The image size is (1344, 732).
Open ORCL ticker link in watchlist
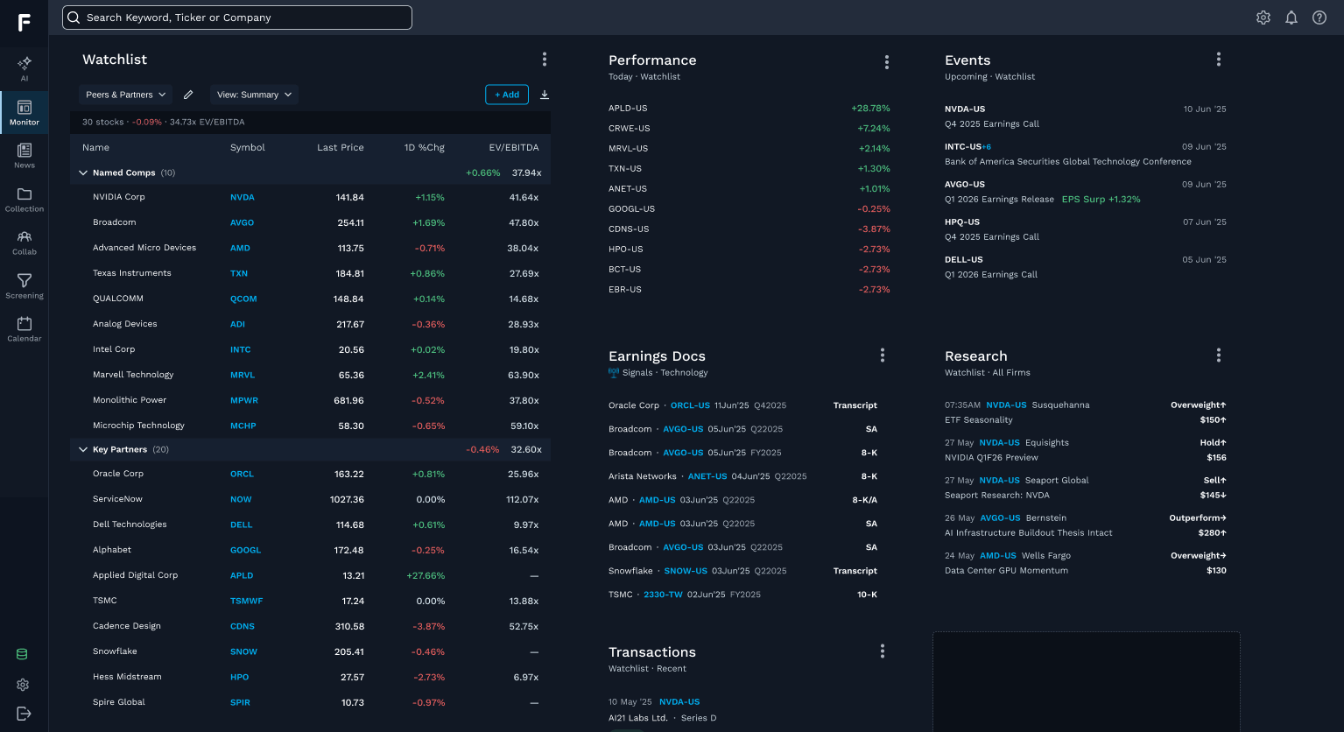click(x=242, y=475)
